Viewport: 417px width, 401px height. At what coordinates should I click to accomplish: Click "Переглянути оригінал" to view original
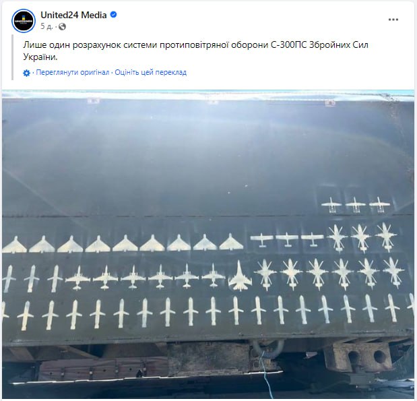73,72
